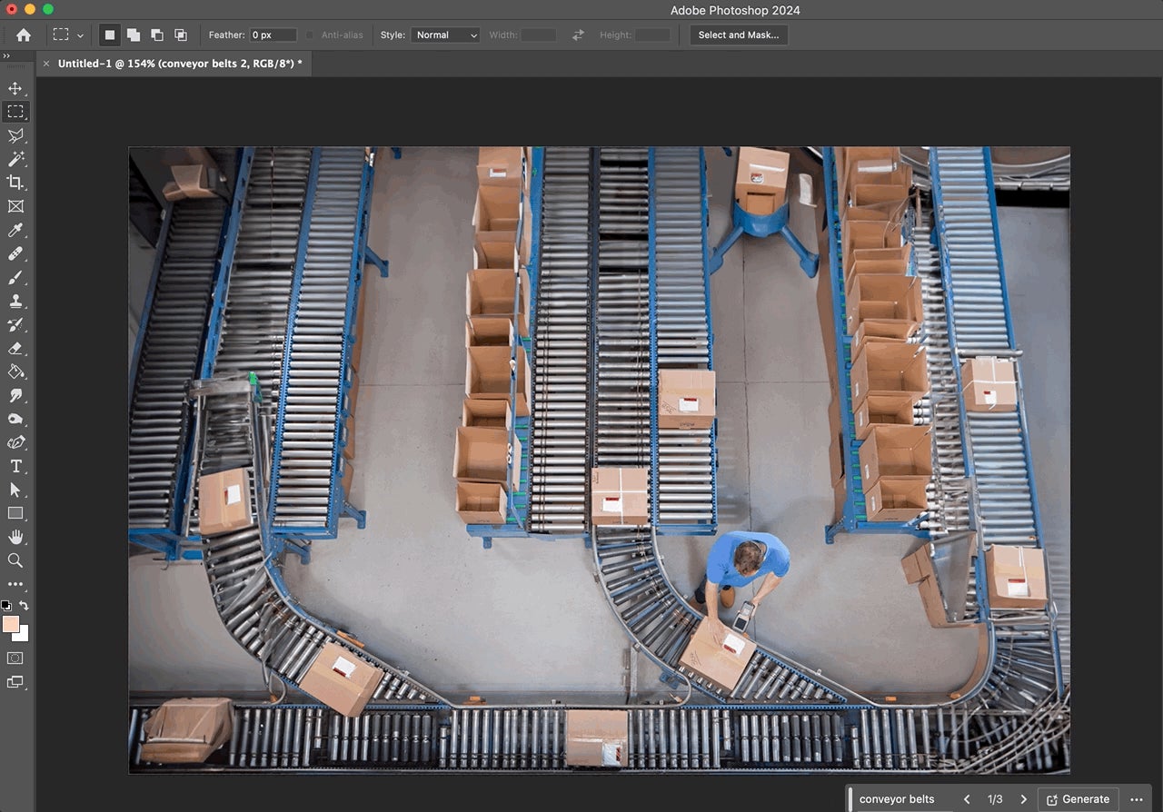Viewport: 1163px width, 812px height.
Task: Open the background color picker
Action: (x=23, y=636)
